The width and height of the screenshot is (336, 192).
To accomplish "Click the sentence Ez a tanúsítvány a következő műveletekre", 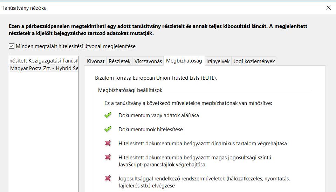I will click(x=188, y=103).
